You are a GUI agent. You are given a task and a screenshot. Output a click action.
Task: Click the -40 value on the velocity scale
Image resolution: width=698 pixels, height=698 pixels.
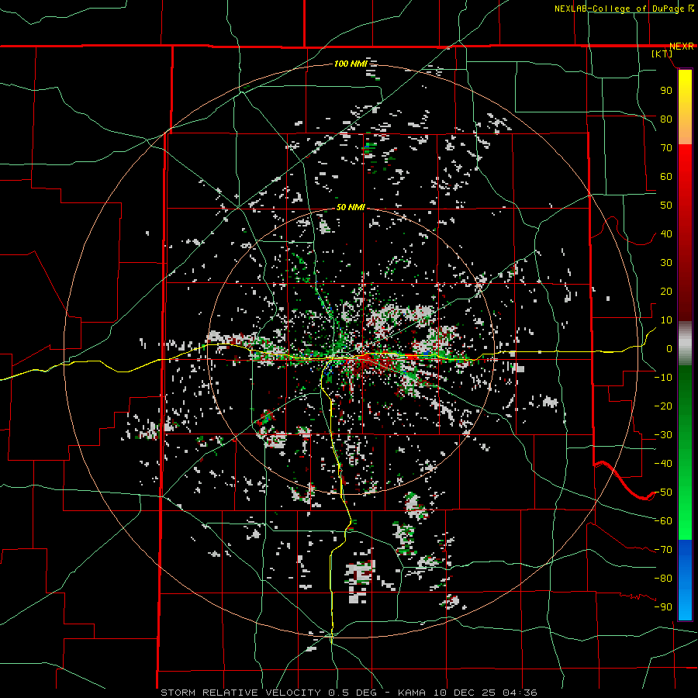(663, 464)
